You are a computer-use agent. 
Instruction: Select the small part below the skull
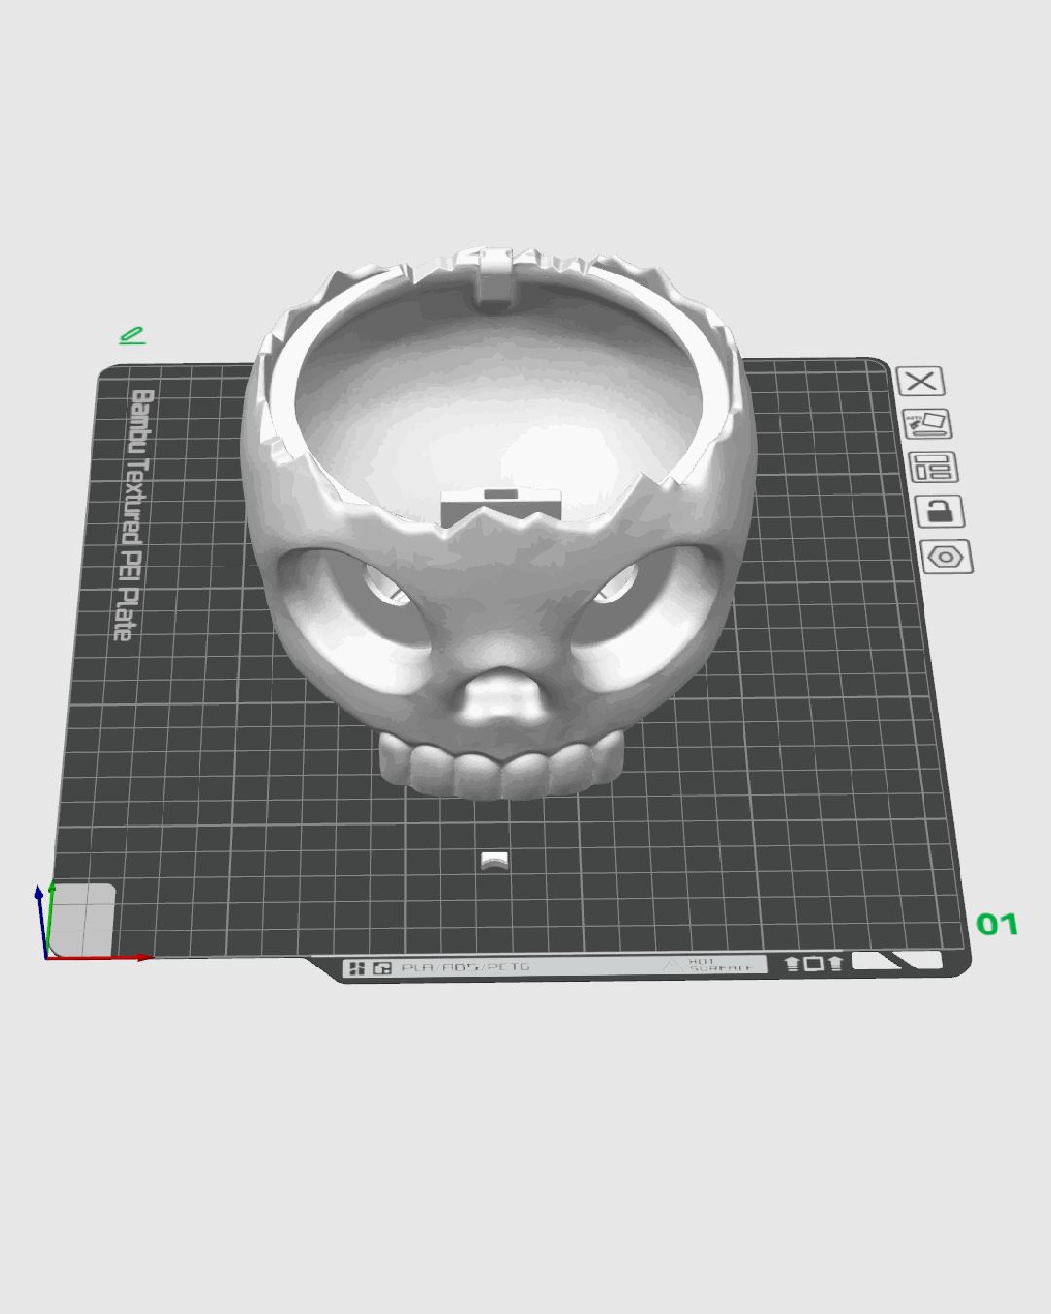pos(494,860)
